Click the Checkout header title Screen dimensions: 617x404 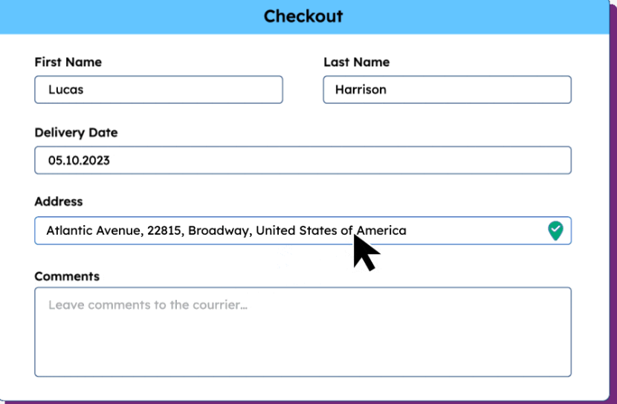click(303, 16)
